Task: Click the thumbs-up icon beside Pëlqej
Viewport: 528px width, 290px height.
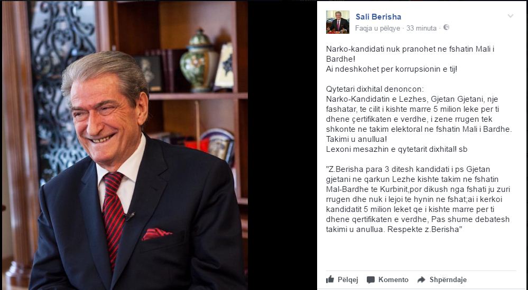Action: [x=330, y=279]
